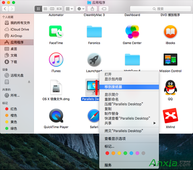Open 我的所有文件 in the sidebar

pyautogui.click(x=17, y=23)
